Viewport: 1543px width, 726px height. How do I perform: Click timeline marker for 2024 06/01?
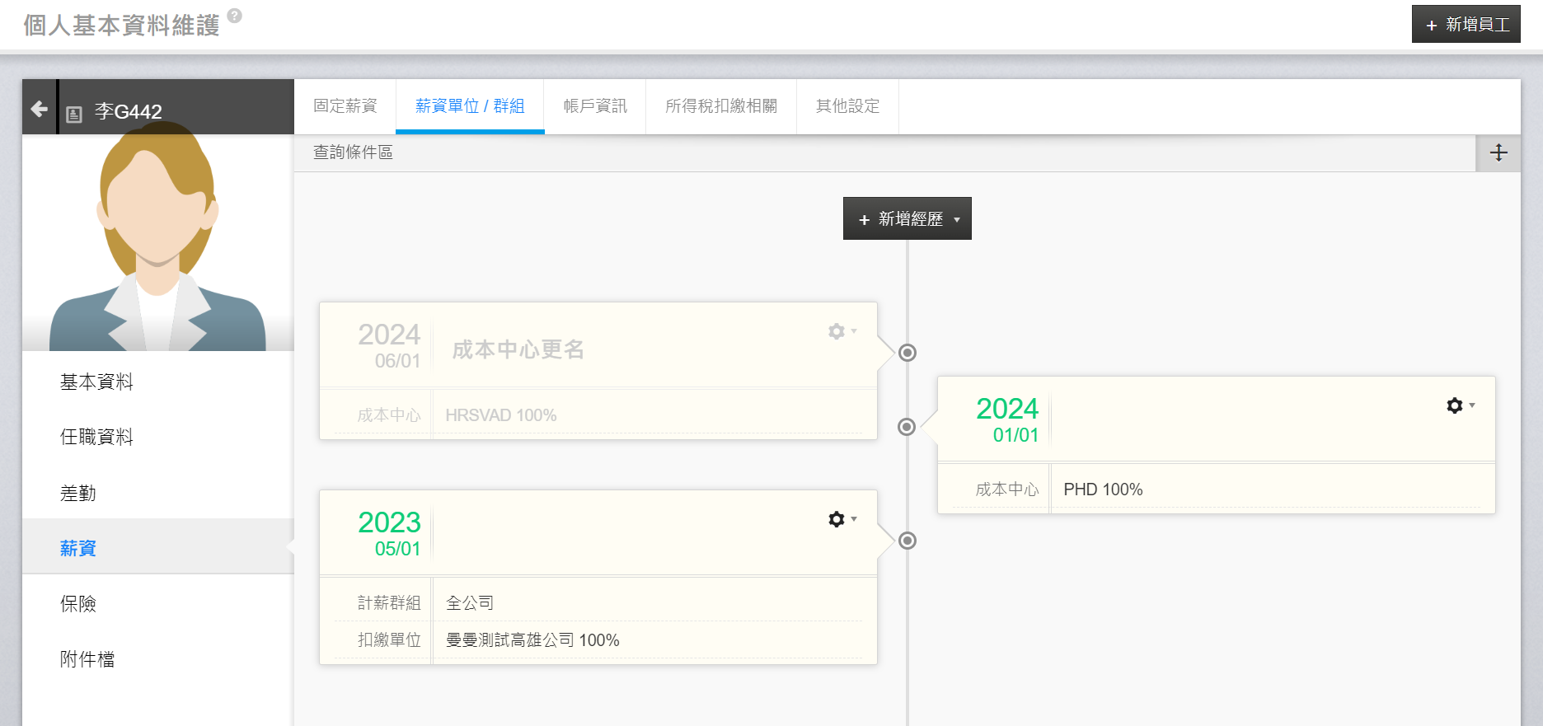(x=908, y=353)
